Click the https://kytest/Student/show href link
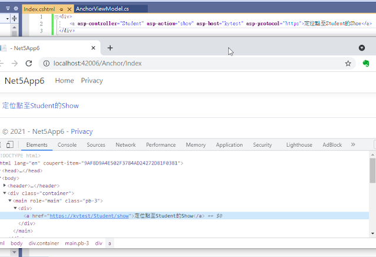 click(89, 216)
